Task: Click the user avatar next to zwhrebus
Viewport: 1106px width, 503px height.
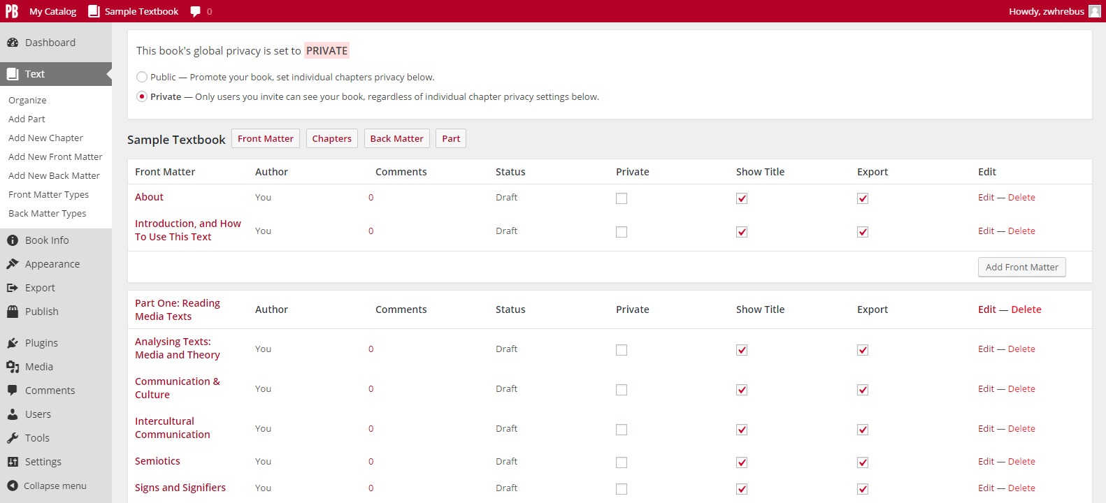Action: pyautogui.click(x=1095, y=11)
